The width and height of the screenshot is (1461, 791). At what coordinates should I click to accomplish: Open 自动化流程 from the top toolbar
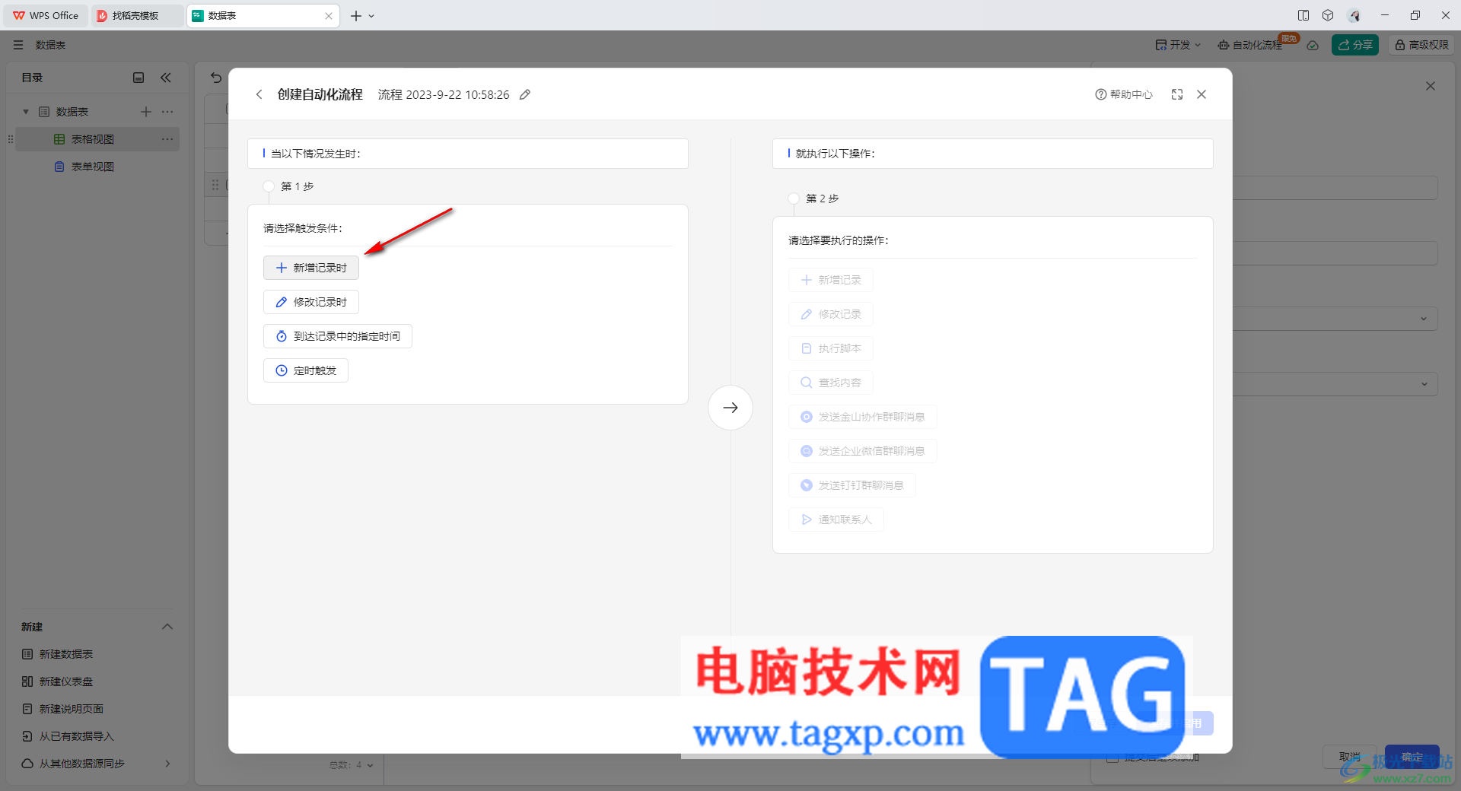1251,45
